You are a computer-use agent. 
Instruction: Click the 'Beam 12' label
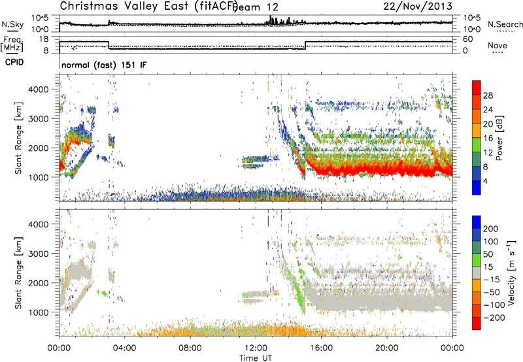coord(256,7)
